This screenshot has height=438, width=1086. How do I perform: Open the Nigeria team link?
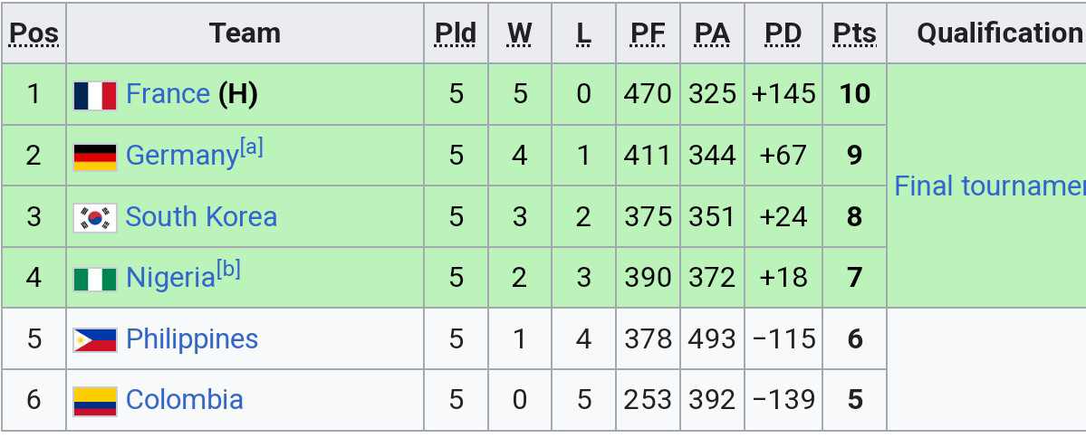coord(169,278)
